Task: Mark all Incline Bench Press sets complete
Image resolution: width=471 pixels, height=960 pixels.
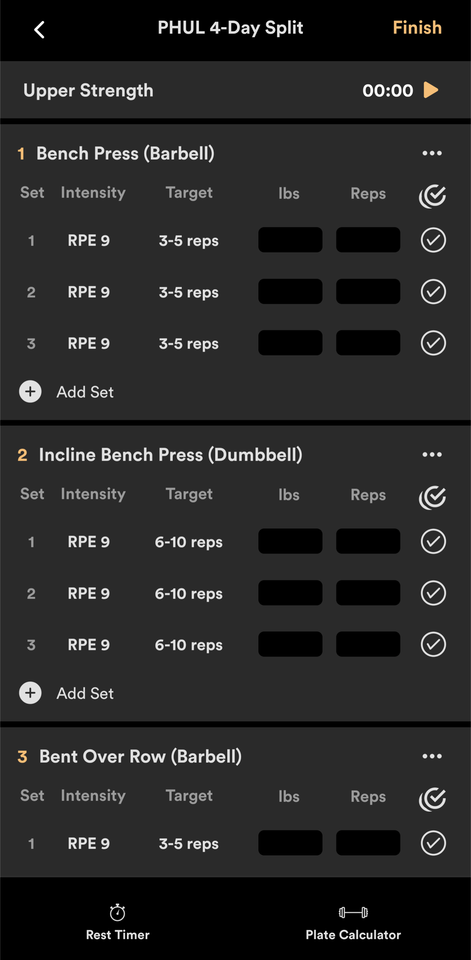Action: [x=433, y=497]
